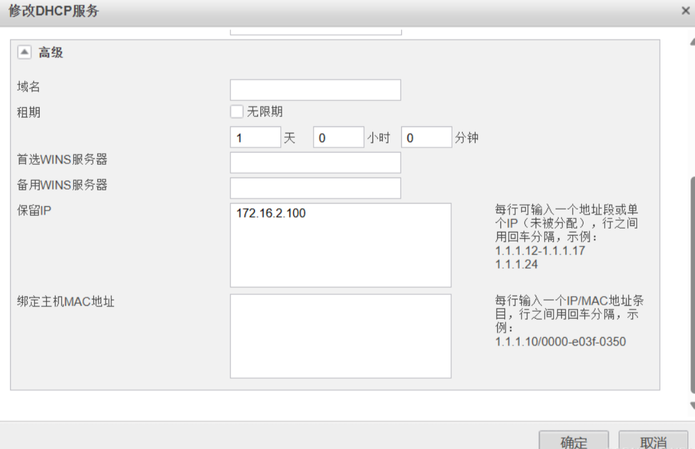Viewport: 695px width, 449px height.
Task: Click the 取消 cancel button
Action: [x=653, y=441]
